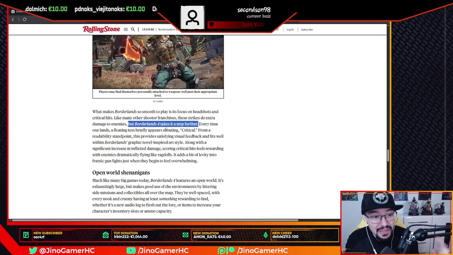Click the streamer webcam feed
The width and height of the screenshot is (453, 255).
click(x=396, y=223)
